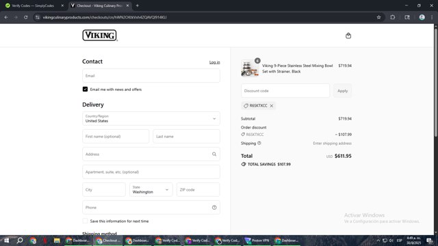Click the Viking 9-Piece Mixing Bowl product name

(297, 68)
